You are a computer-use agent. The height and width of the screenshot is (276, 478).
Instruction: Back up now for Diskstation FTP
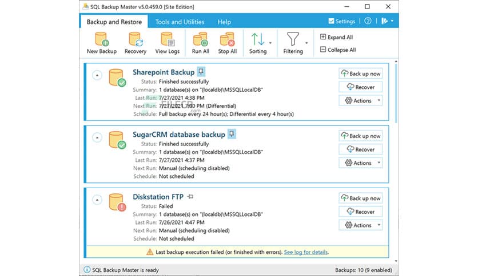tap(361, 198)
